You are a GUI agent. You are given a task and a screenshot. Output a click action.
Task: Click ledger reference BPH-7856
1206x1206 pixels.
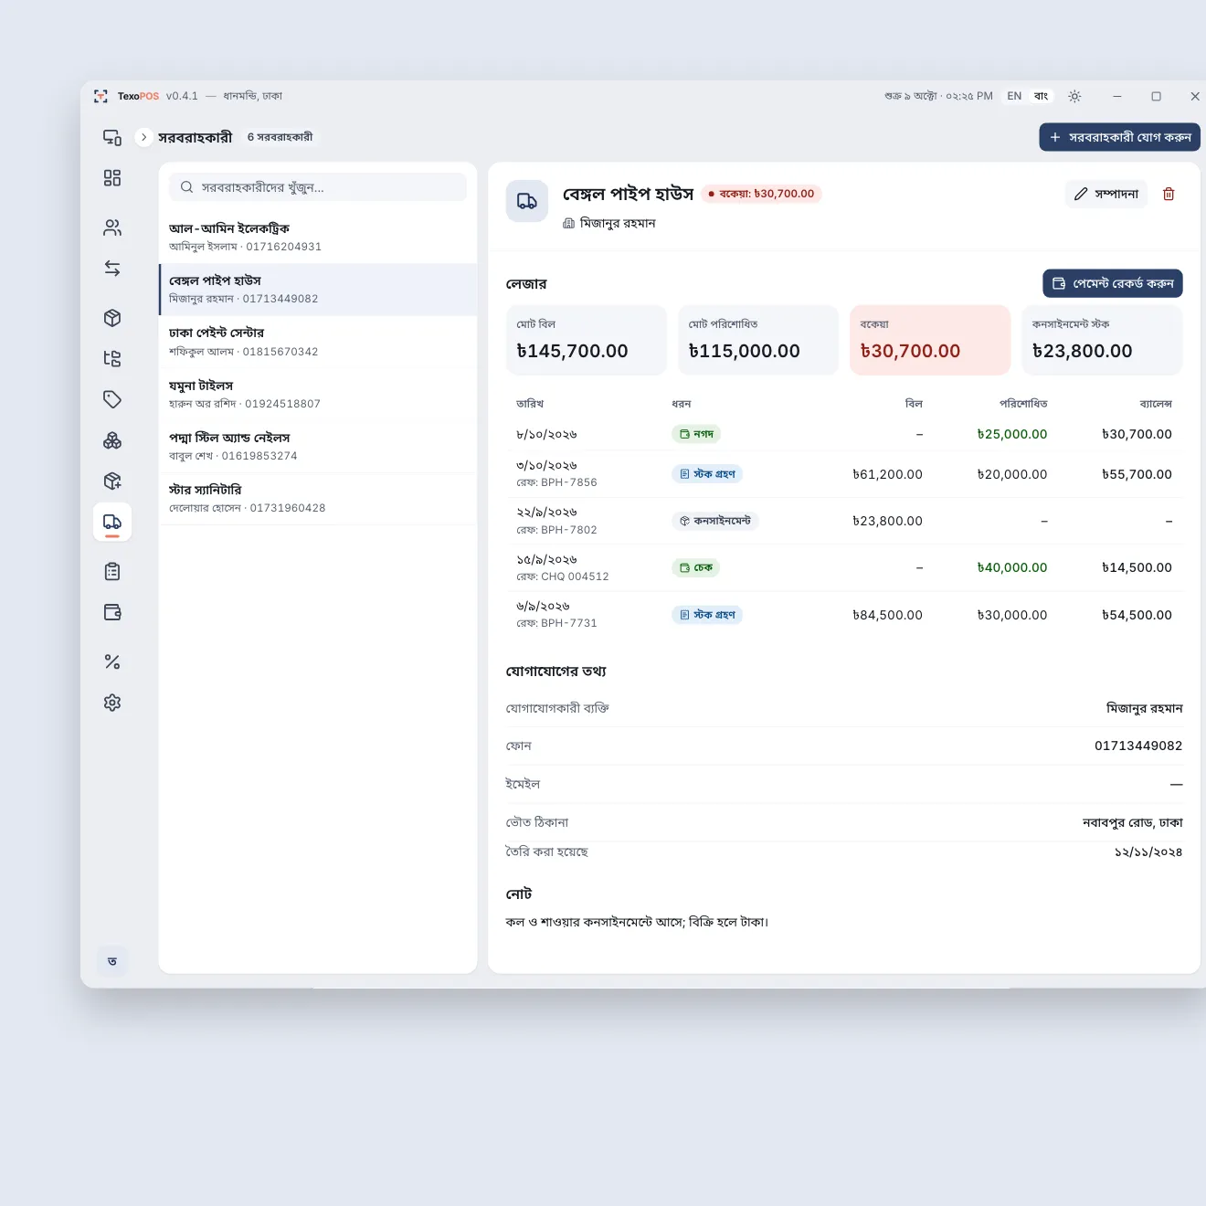click(557, 482)
